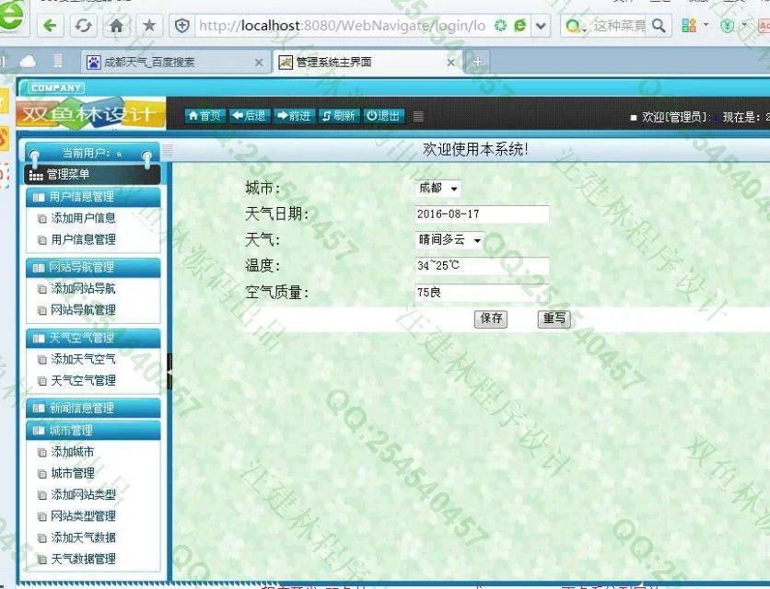770x589 pixels.
Task: Click the green browser logo icon
Action: [x=12, y=17]
